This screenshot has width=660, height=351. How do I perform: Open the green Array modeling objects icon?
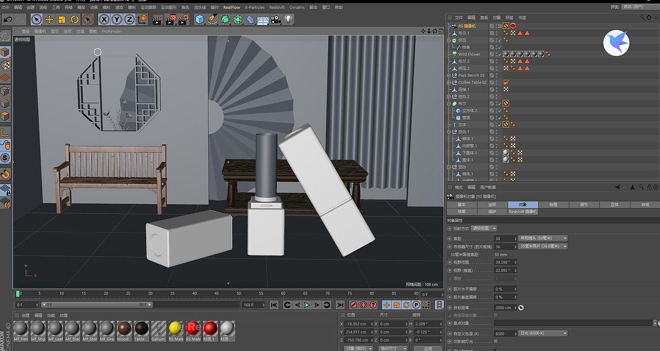(238, 20)
